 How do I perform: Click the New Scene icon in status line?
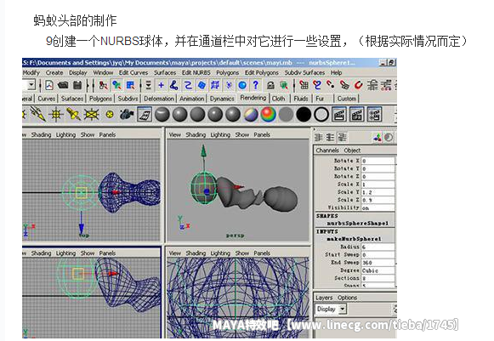coord(49,85)
